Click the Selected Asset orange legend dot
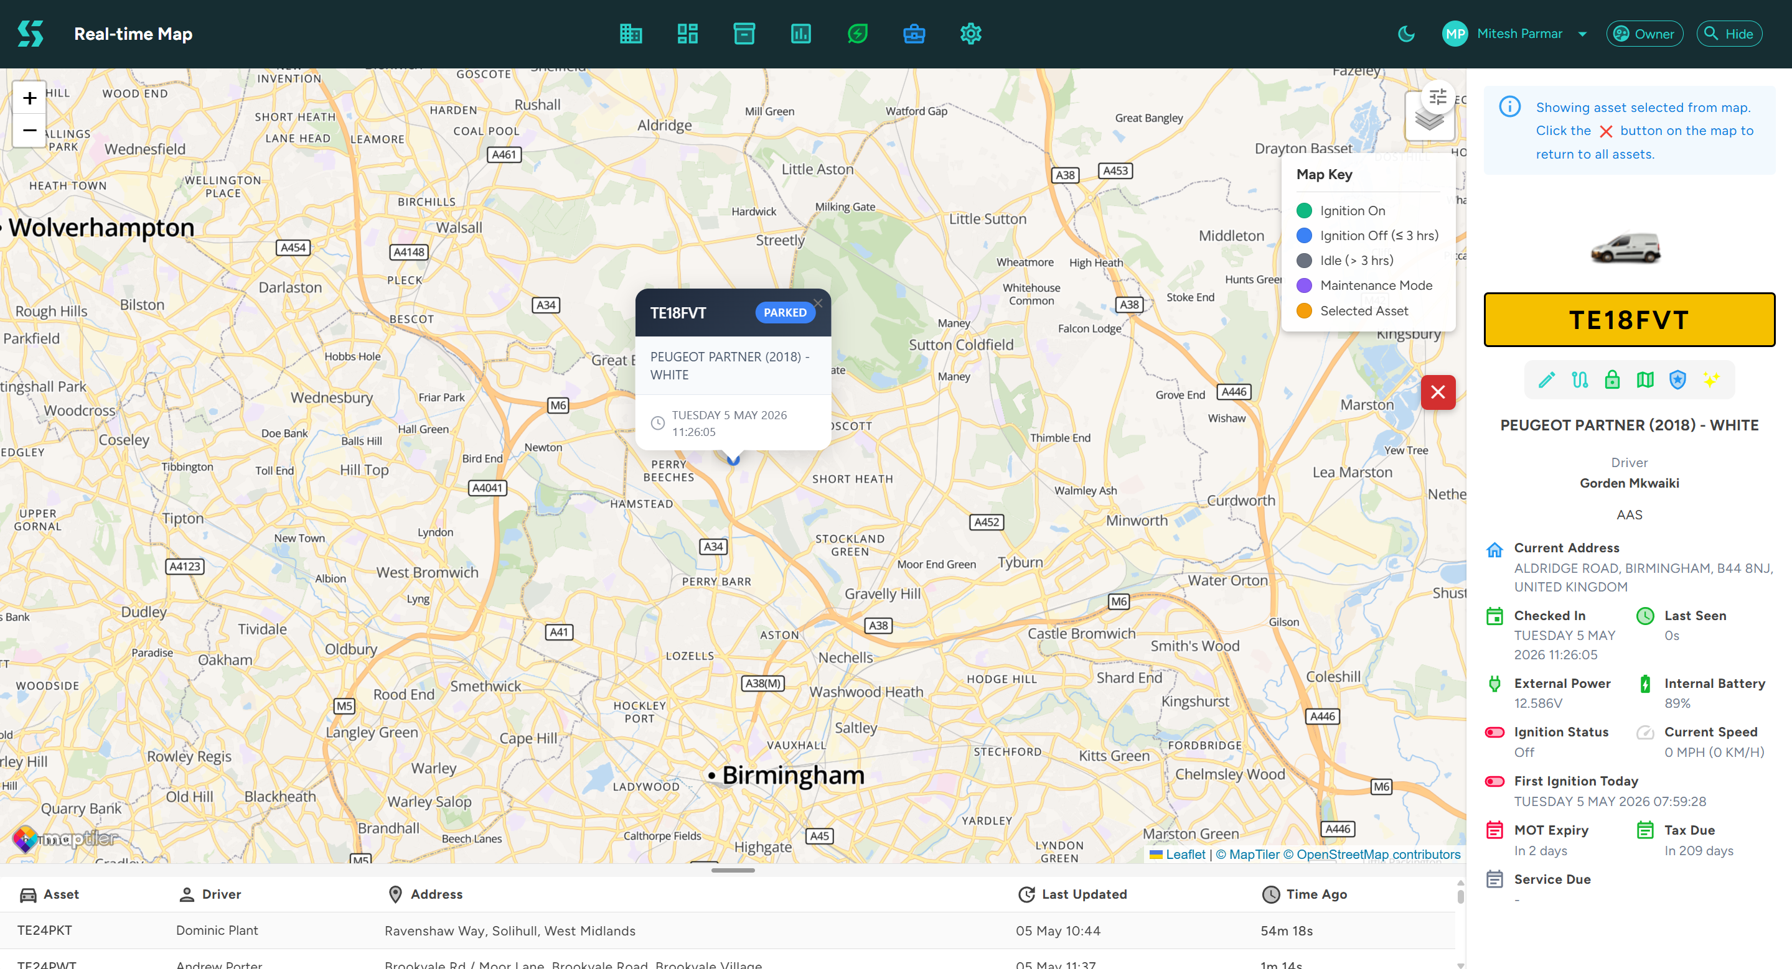 coord(1305,311)
